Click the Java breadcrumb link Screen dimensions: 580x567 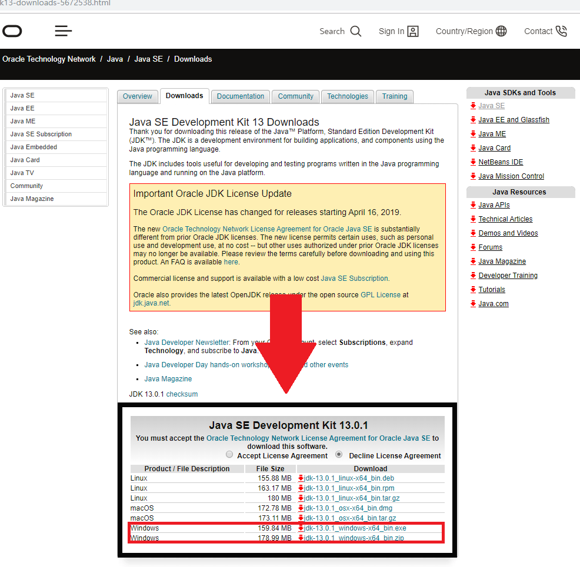pos(115,59)
